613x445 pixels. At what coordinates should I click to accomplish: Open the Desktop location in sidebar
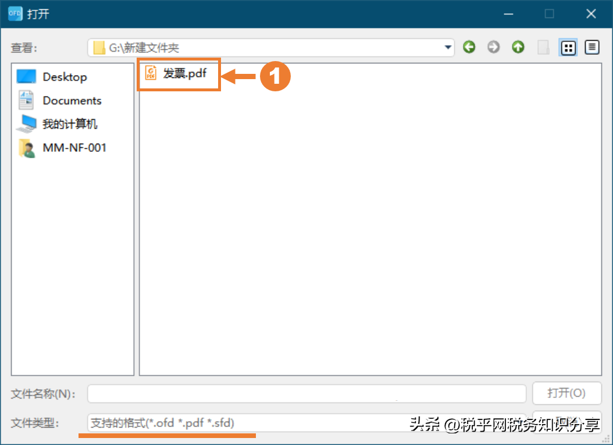tap(52, 77)
